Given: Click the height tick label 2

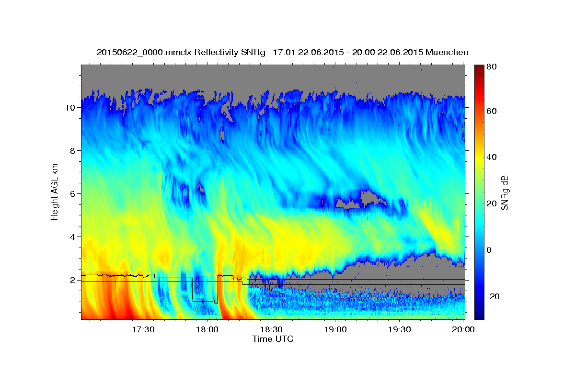Looking at the screenshot, I should pos(72,280).
